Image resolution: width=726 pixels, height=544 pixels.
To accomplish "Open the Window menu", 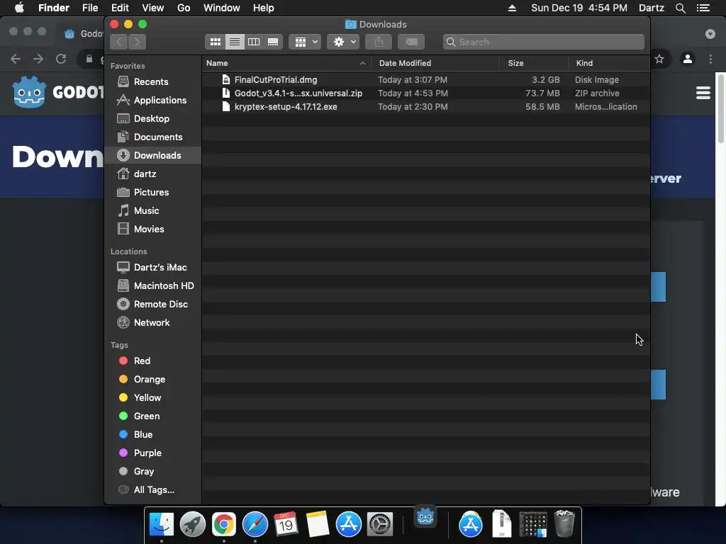I will click(x=222, y=8).
